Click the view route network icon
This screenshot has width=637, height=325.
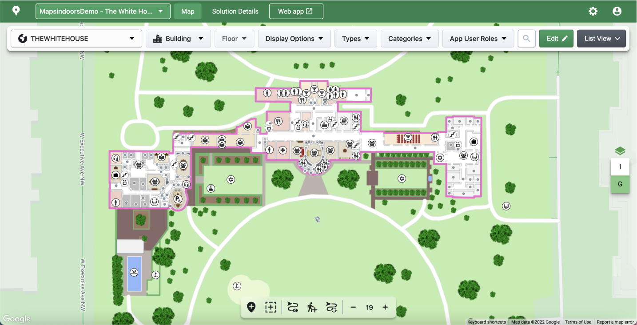click(292, 307)
